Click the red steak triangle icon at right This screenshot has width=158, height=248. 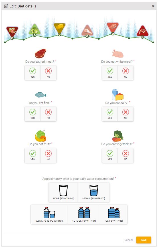pyautogui.click(x=143, y=31)
